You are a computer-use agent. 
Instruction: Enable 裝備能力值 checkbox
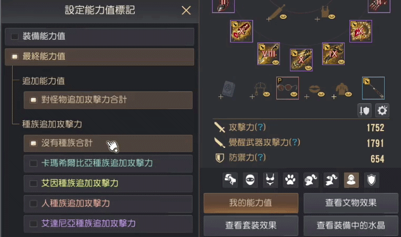point(15,37)
